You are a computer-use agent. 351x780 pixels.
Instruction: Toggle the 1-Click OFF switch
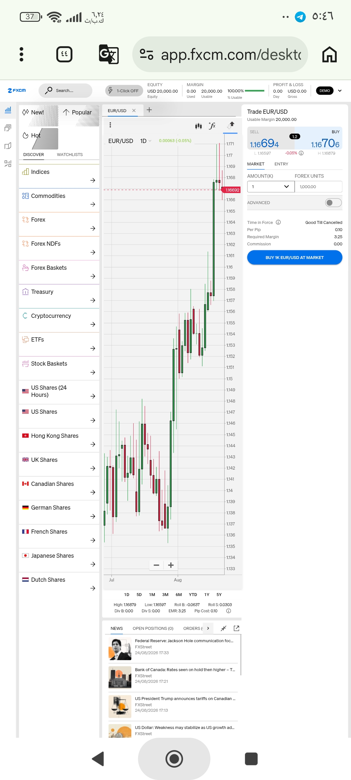click(x=124, y=91)
